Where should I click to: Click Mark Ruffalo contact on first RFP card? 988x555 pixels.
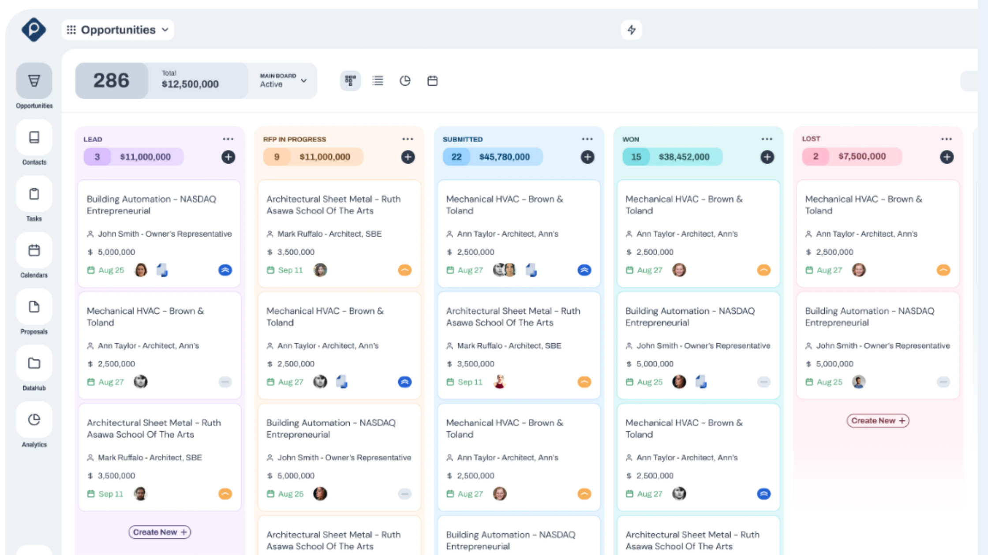[x=324, y=234]
